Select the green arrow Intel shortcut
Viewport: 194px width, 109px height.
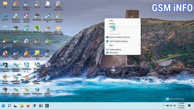48,42
